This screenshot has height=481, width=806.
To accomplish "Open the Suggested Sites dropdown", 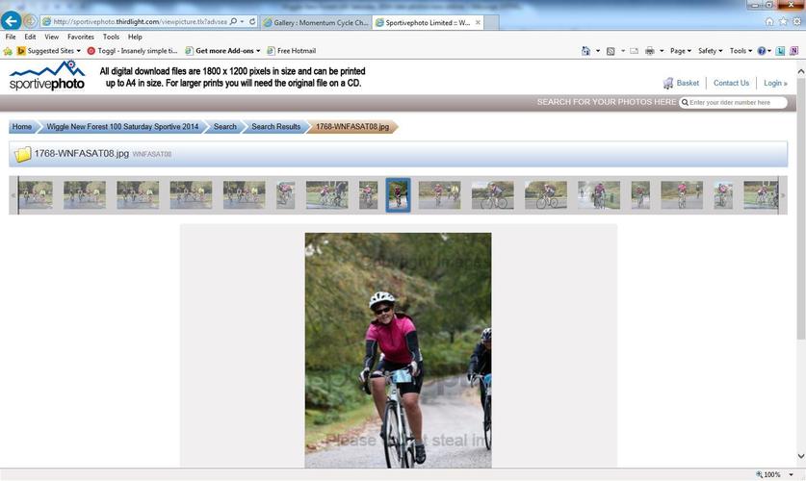I will [x=48, y=51].
